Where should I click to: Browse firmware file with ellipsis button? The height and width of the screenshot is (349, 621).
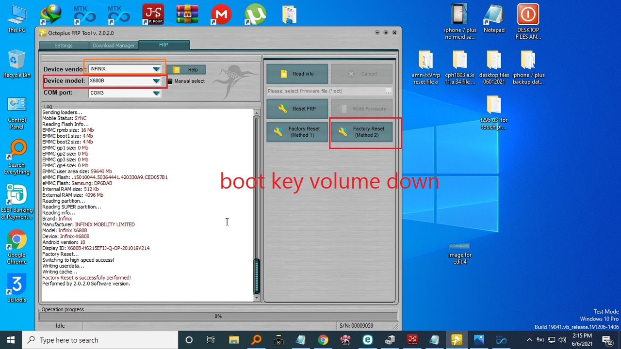(388, 91)
